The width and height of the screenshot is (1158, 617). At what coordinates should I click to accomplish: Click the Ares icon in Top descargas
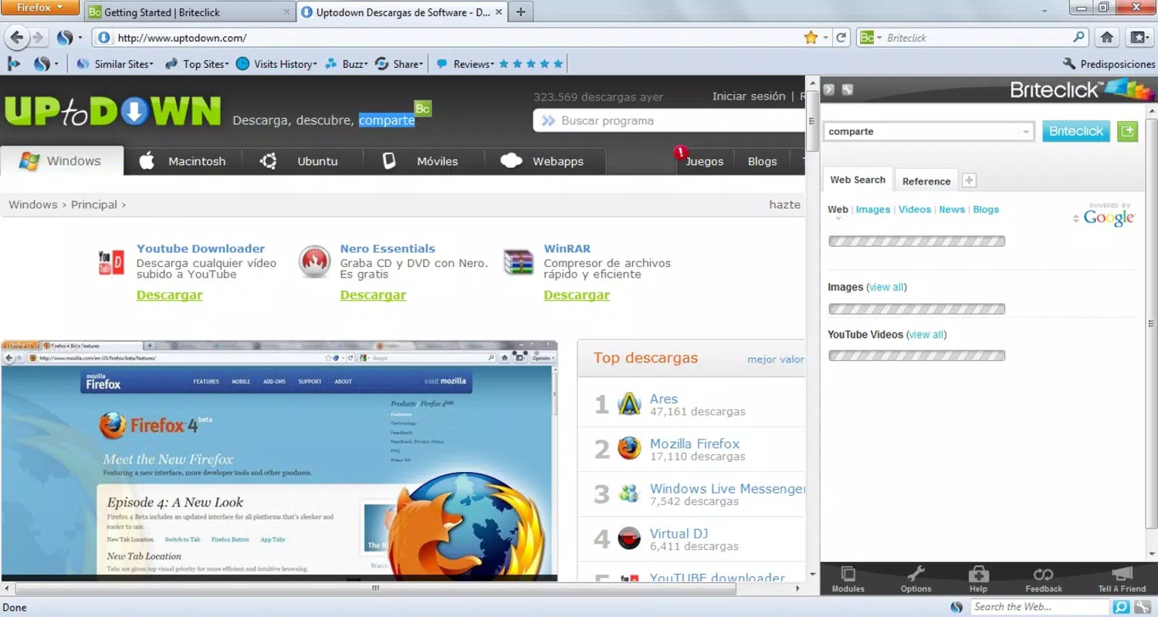(x=629, y=404)
